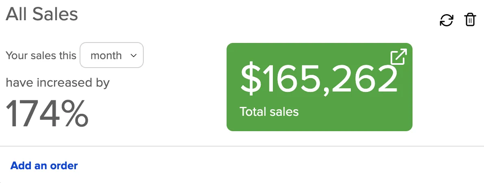The image size is (484, 183).
Task: Click the 174% increase figure
Action: pyautogui.click(x=47, y=113)
